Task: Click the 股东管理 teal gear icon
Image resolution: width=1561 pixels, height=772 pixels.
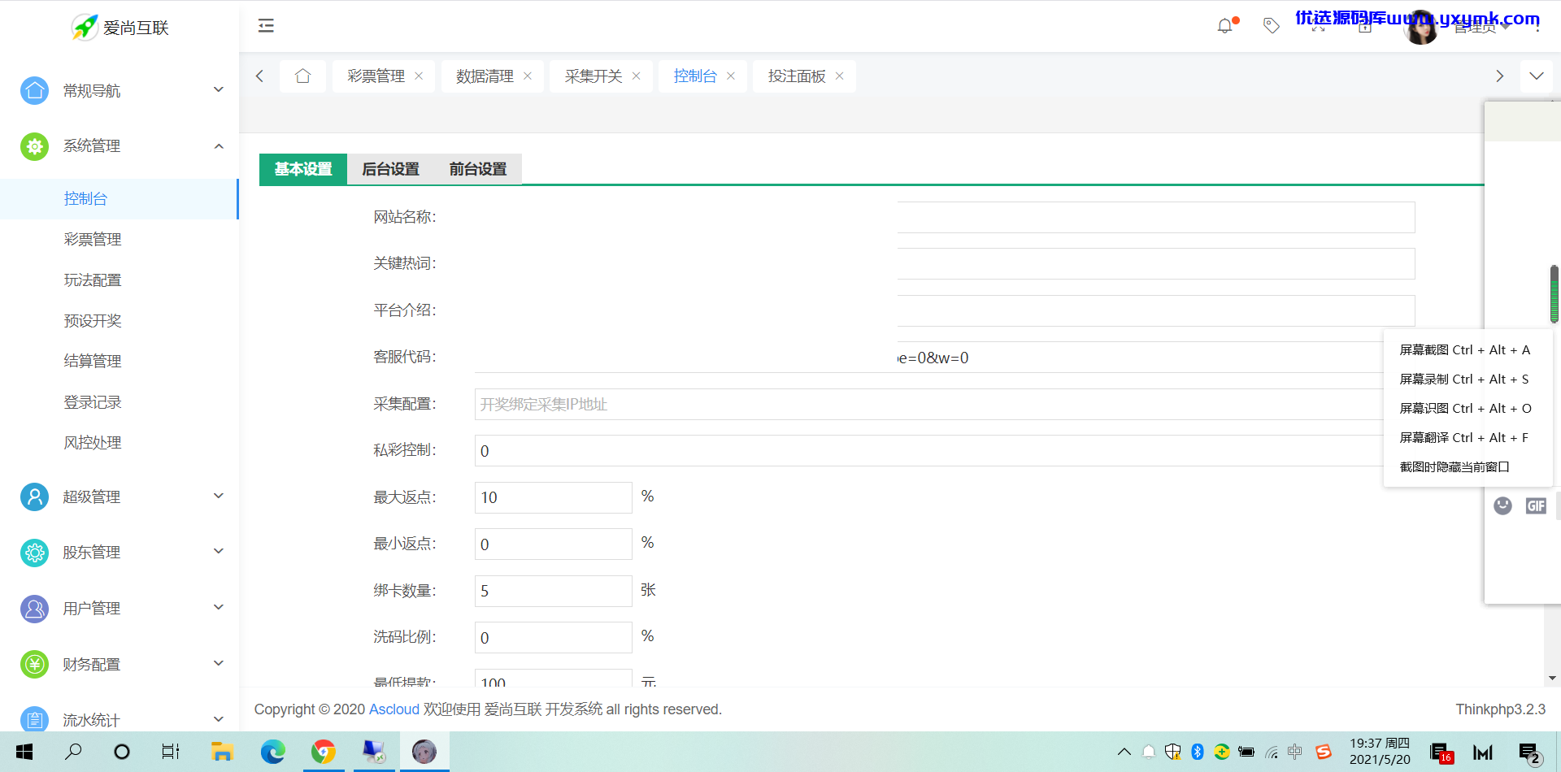Action: tap(34, 553)
